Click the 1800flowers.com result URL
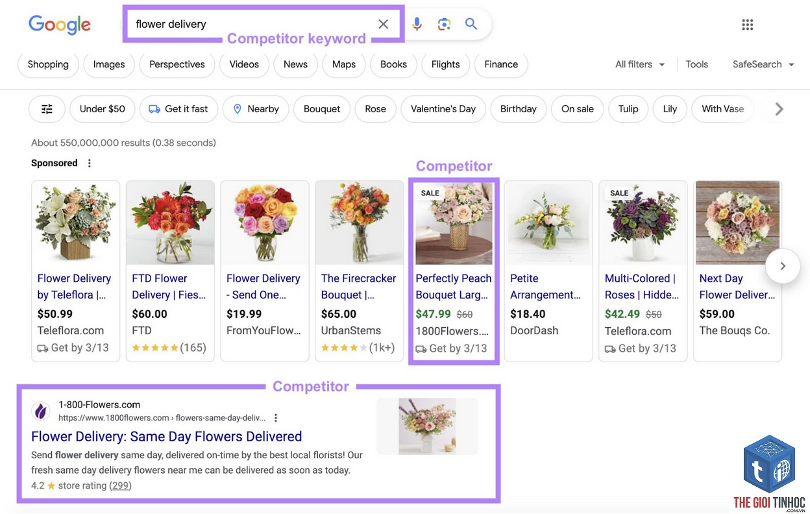The image size is (810, 514). pyautogui.click(x=162, y=418)
